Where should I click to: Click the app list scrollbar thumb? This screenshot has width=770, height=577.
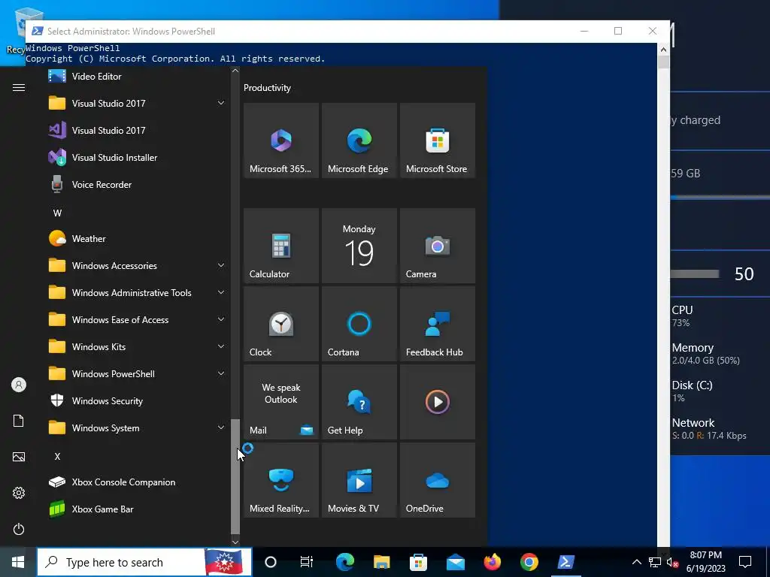pos(235,476)
